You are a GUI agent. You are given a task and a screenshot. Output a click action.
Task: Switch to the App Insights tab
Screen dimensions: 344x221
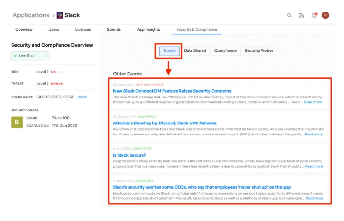pyautogui.click(x=149, y=29)
